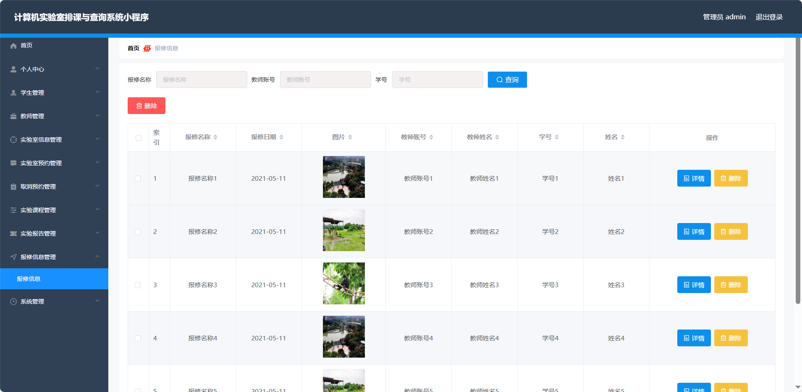Image resolution: width=802 pixels, height=392 pixels.
Task: Sort by 姓名 column arrows
Action: click(623, 137)
